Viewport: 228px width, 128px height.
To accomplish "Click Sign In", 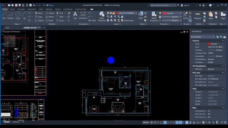I will tap(185, 5).
